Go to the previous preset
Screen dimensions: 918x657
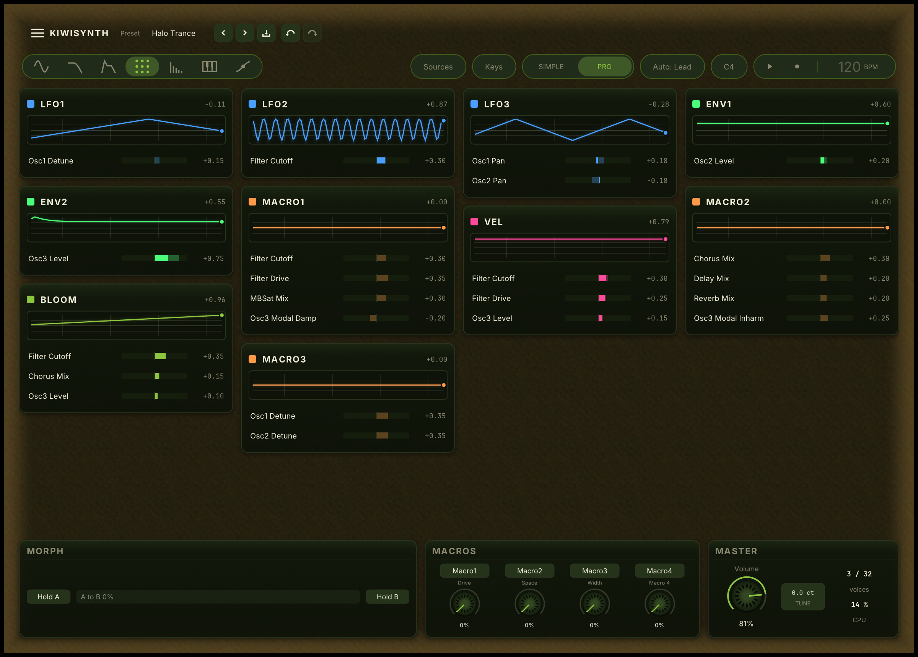point(223,33)
